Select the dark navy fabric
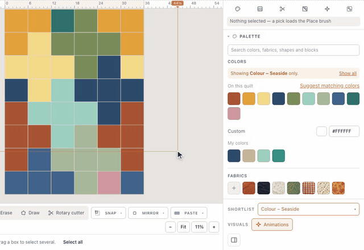This screenshot has width=364, height=250. point(263,188)
